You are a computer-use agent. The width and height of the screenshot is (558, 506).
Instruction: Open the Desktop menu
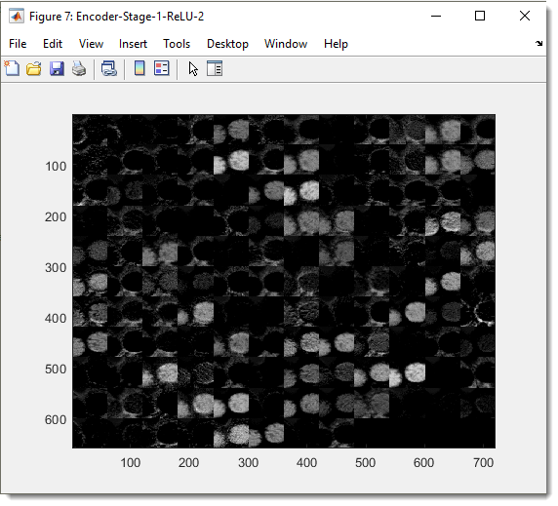pyautogui.click(x=227, y=44)
